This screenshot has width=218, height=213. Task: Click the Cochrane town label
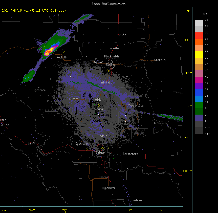pyautogui.click(x=81, y=144)
